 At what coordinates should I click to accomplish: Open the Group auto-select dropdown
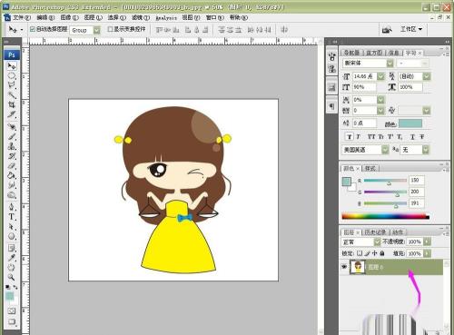(x=96, y=30)
